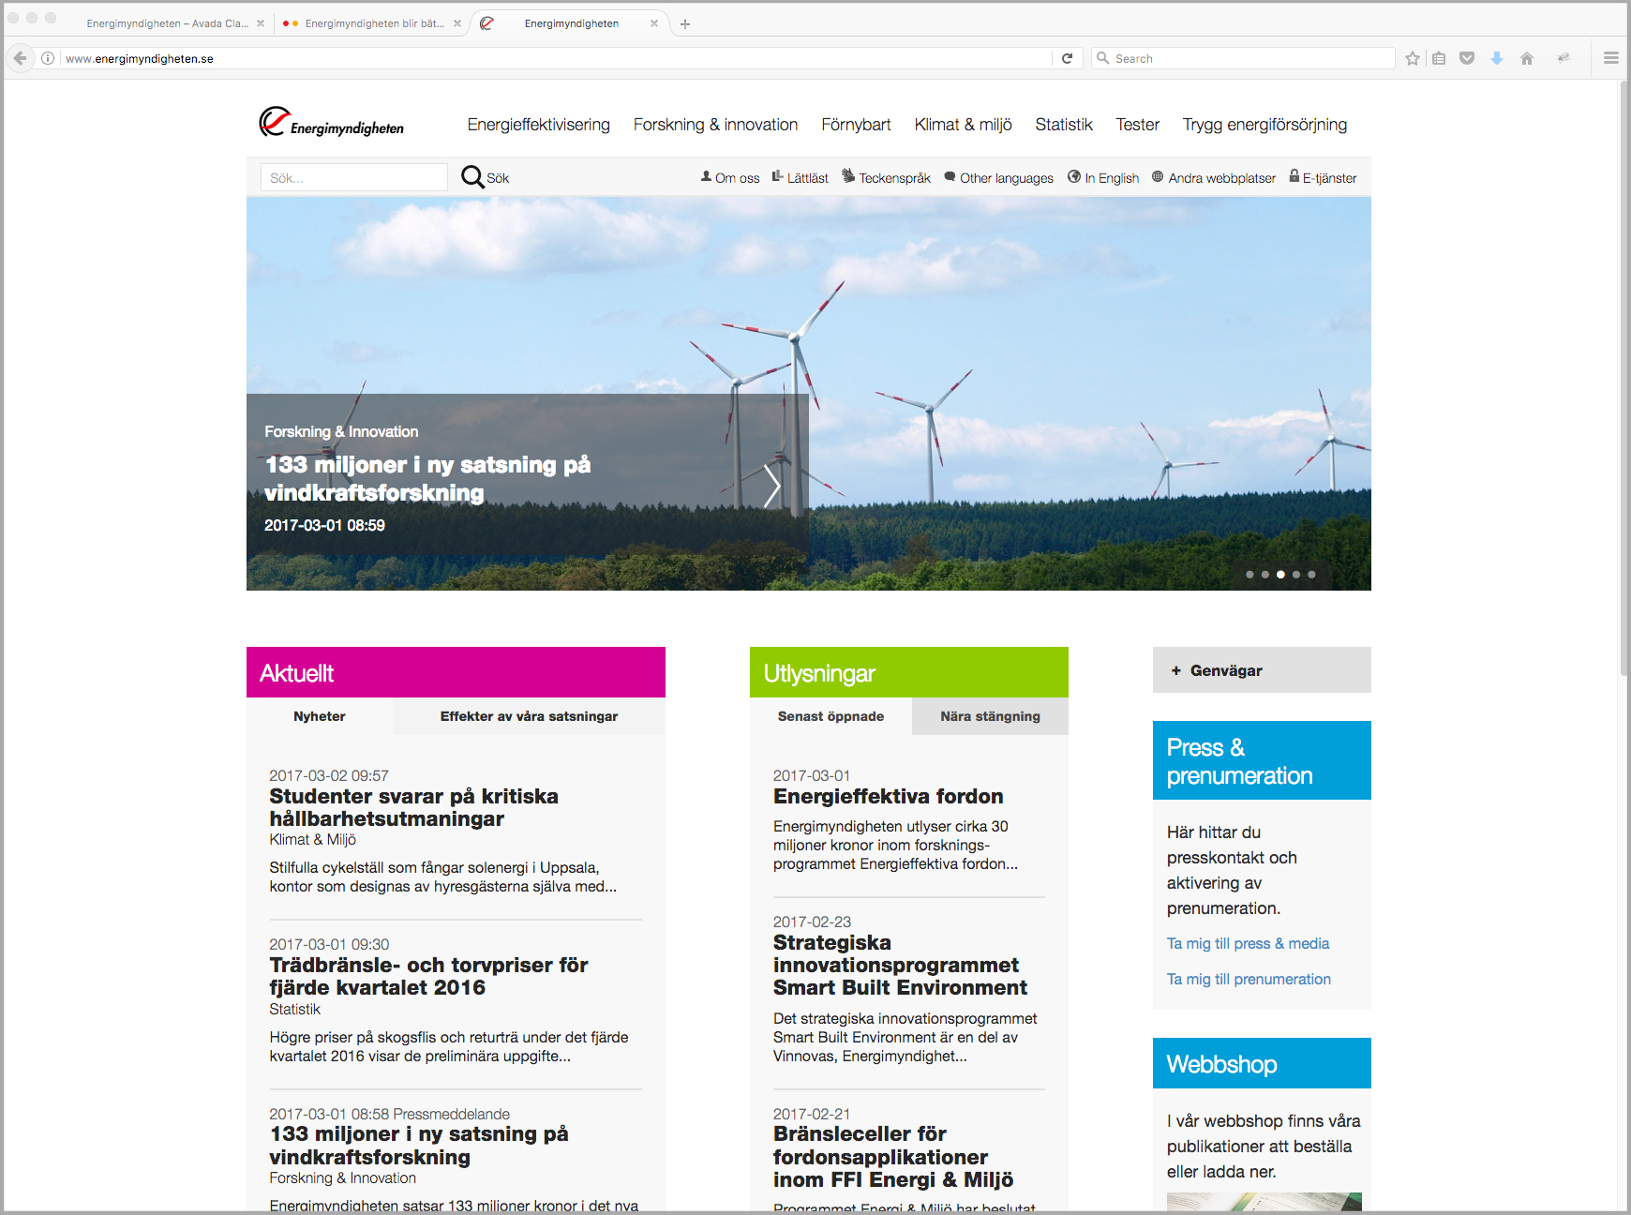Follow 'Ta mig till press & media'

1248,943
